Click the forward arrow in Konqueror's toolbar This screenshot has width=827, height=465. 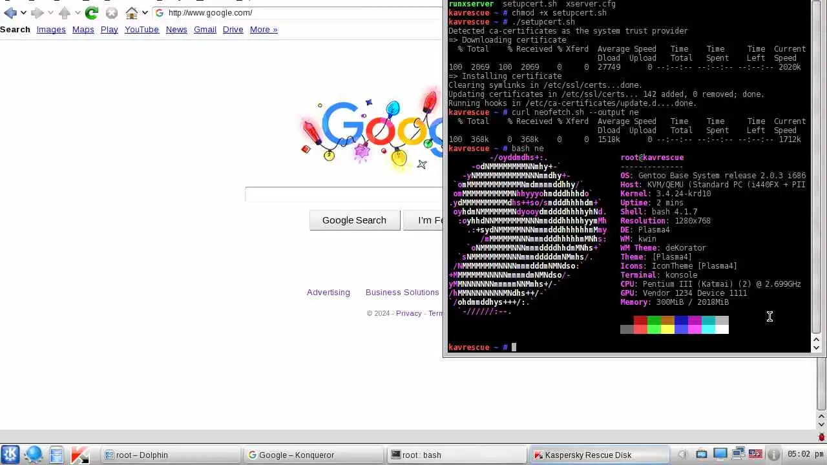[37, 12]
